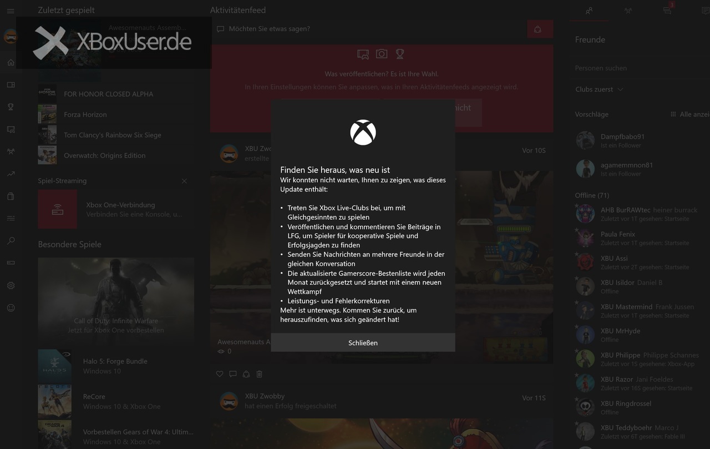Open the Messages tab with badge
710x449 pixels.
click(x=667, y=11)
